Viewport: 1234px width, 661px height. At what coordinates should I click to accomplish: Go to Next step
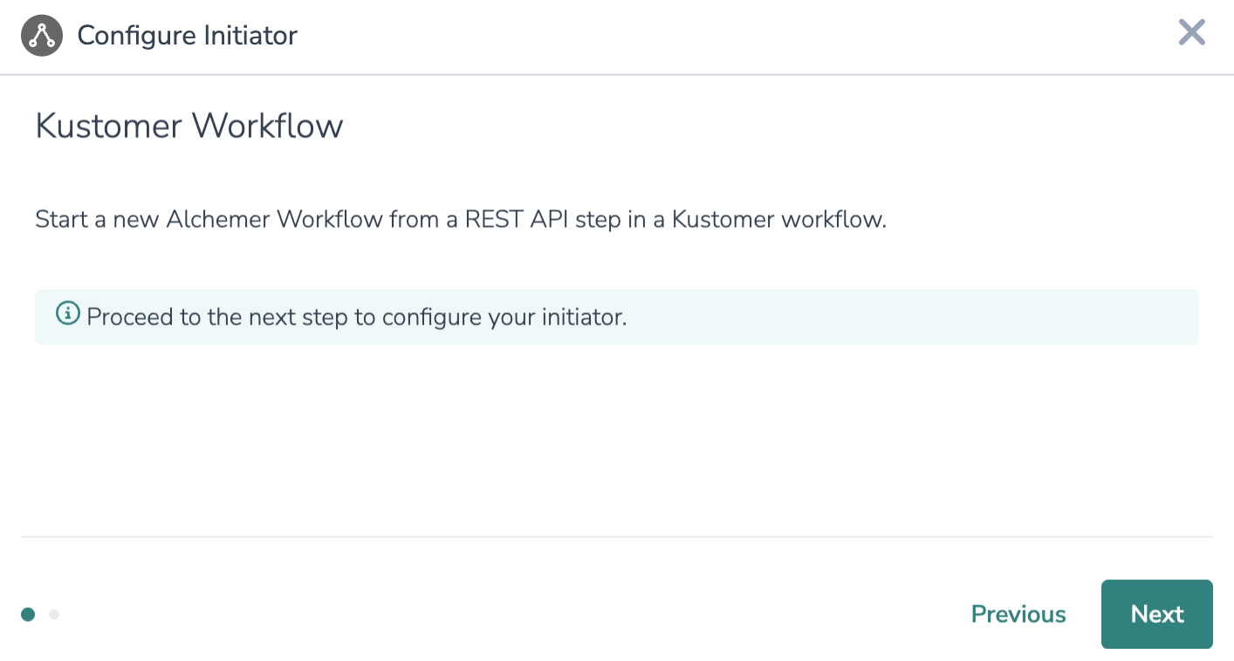1156,614
